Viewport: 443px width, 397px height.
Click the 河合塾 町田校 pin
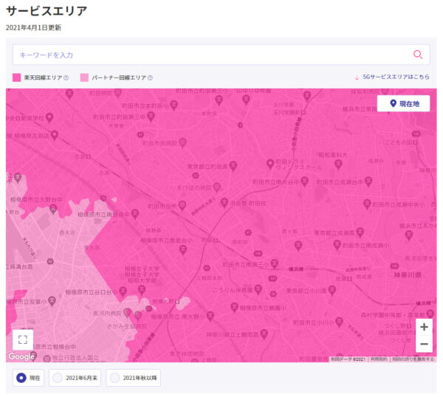(224, 202)
